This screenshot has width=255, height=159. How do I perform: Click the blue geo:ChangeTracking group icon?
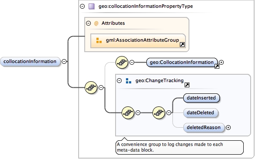point(129,81)
